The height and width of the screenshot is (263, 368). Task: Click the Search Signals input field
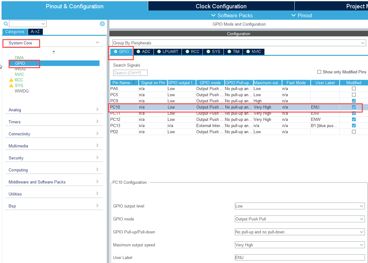click(130, 73)
